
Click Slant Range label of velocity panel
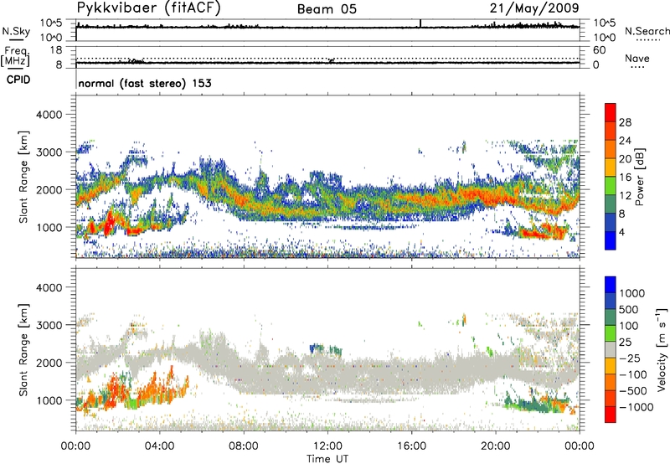pos(23,350)
